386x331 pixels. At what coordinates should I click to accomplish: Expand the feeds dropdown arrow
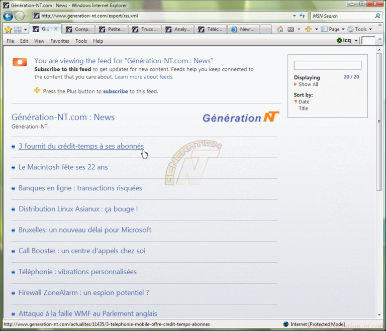tap(299, 29)
